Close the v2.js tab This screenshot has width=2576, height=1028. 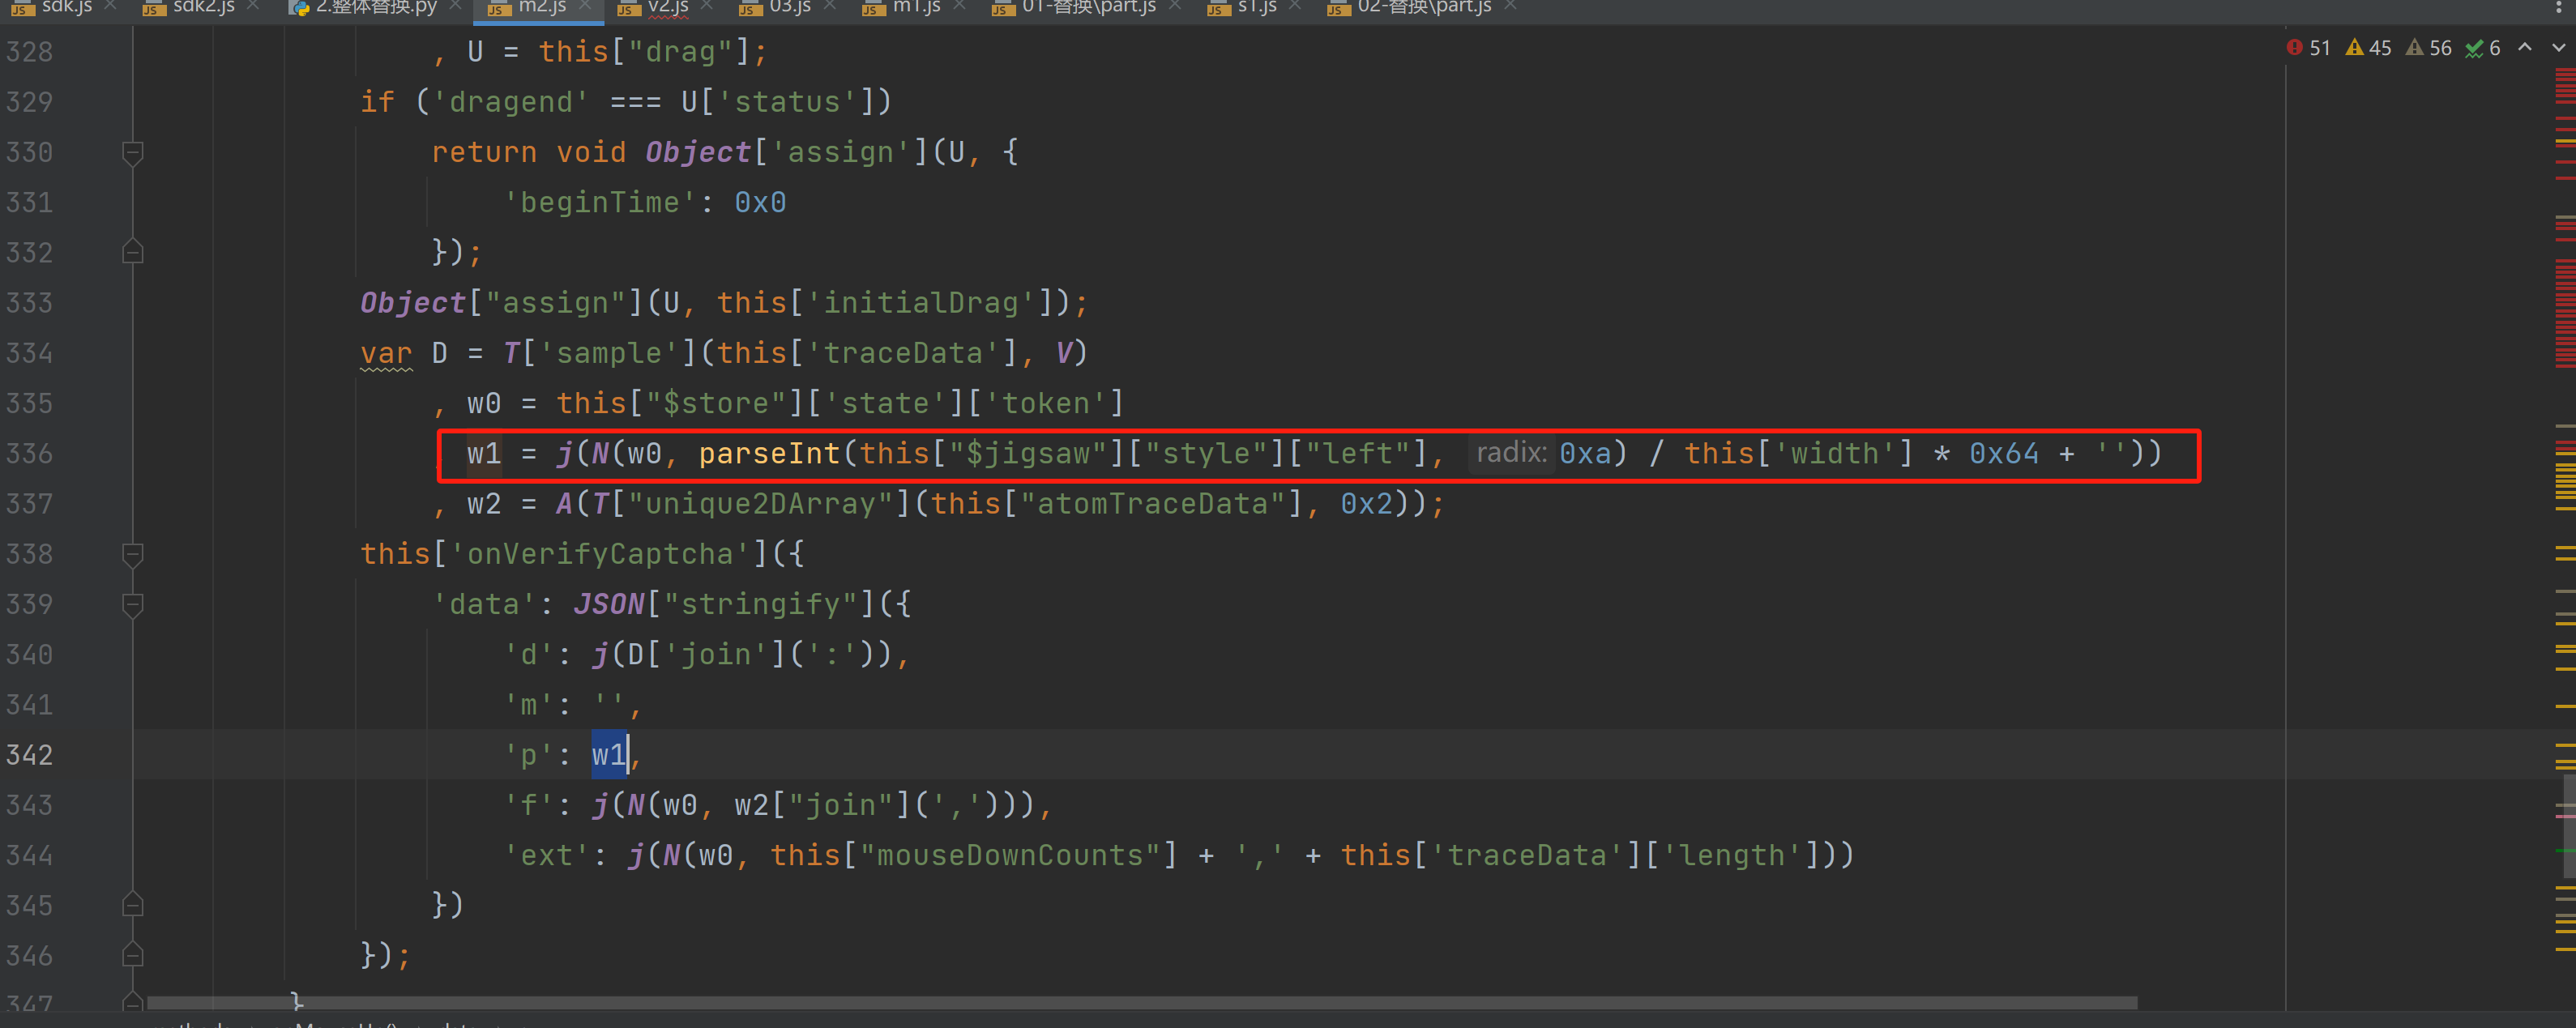click(x=707, y=6)
